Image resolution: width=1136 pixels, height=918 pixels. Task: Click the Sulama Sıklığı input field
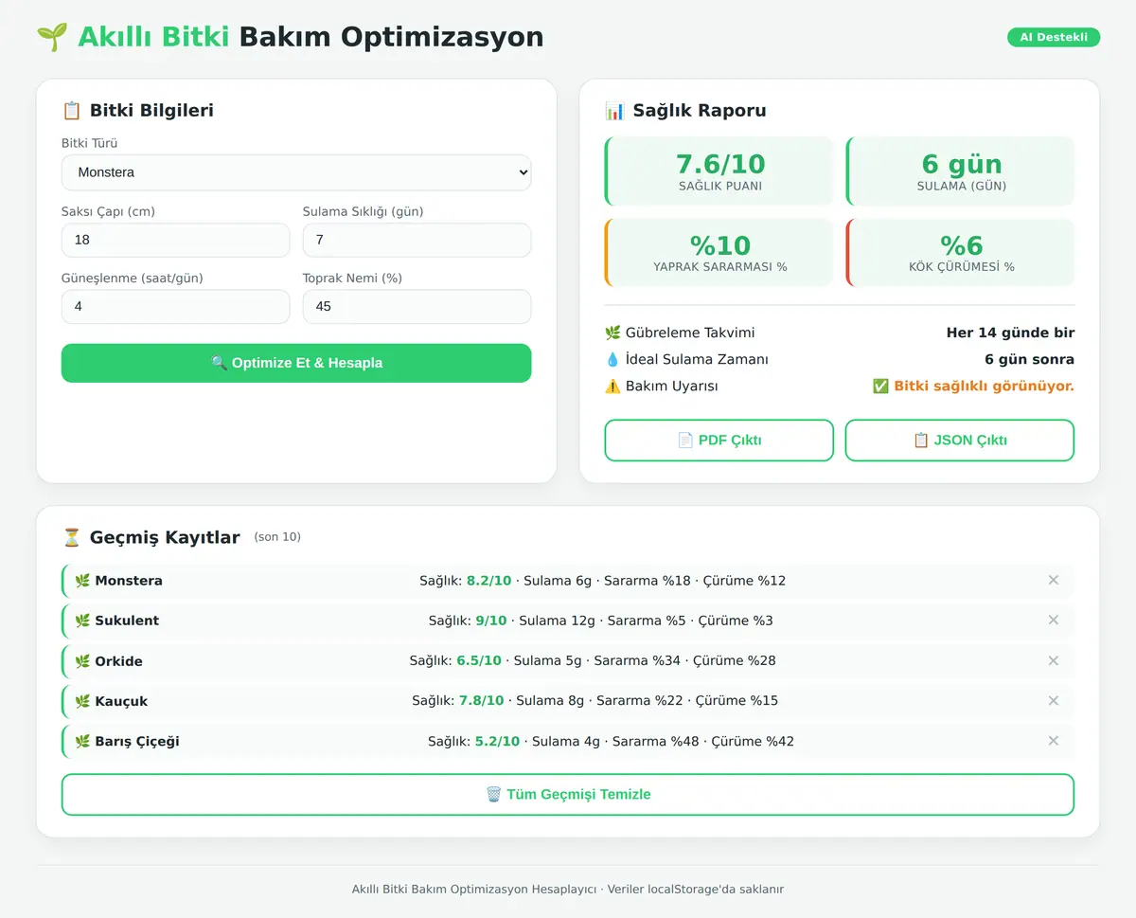417,240
